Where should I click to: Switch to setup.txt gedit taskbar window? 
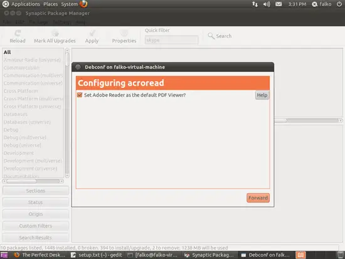click(97, 255)
